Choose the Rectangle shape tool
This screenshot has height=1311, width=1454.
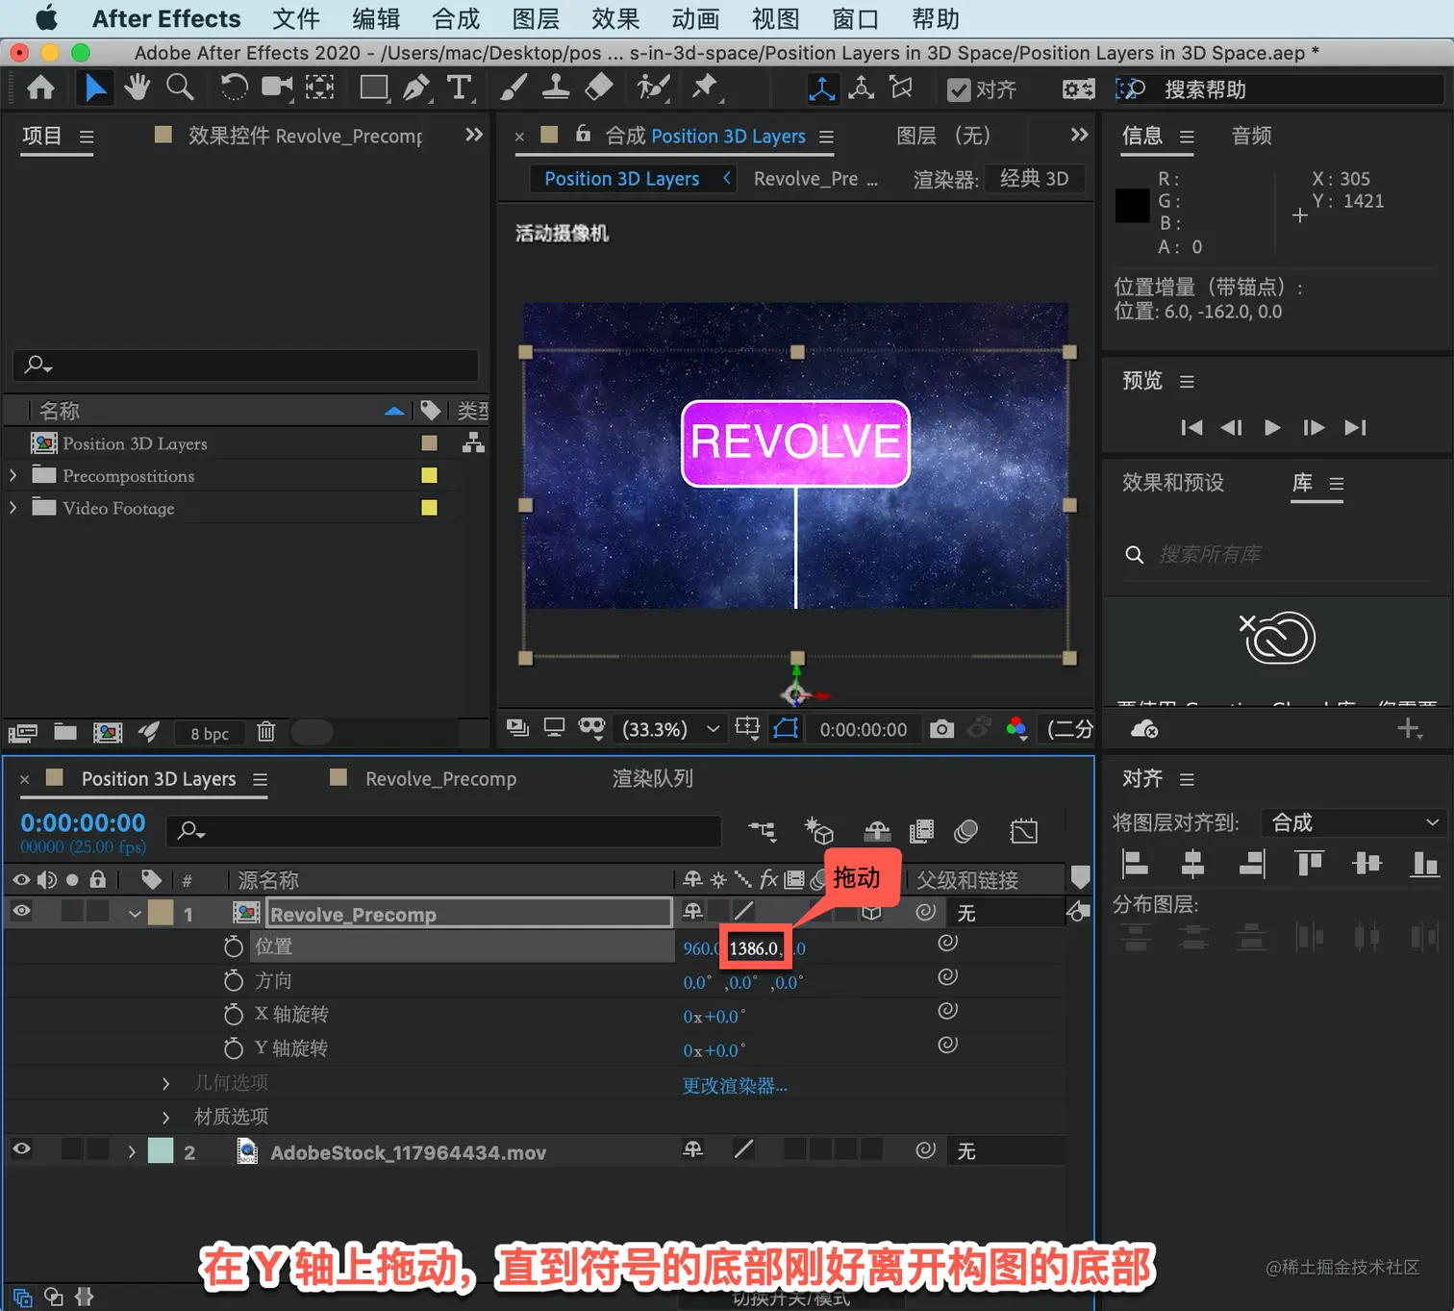(373, 88)
